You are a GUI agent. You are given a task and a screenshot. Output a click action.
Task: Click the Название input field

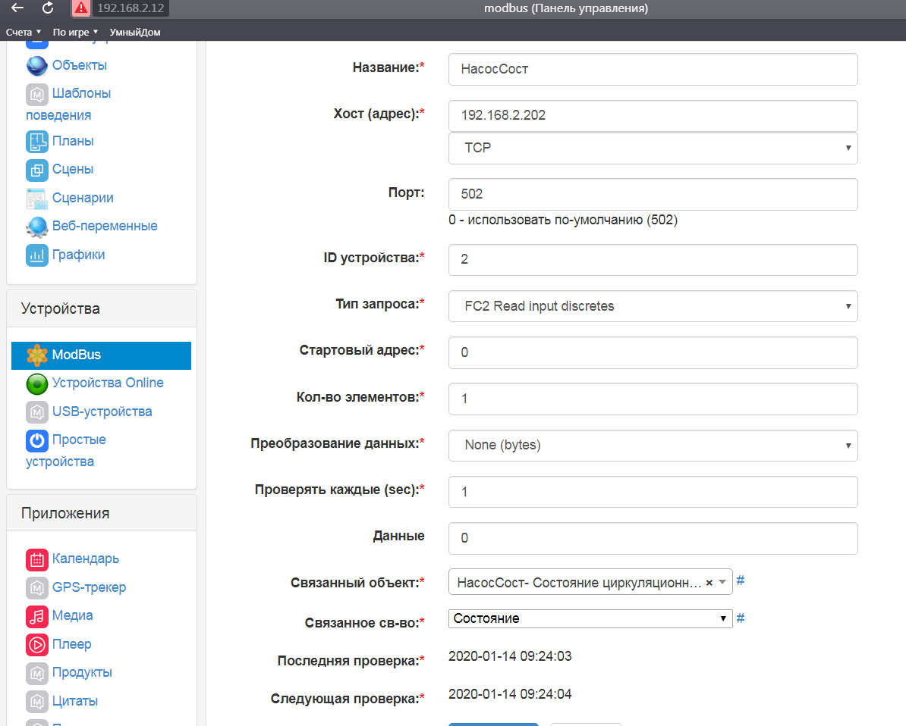pos(653,70)
